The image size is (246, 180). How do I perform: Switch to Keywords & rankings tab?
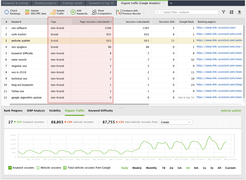[x=16, y=3]
